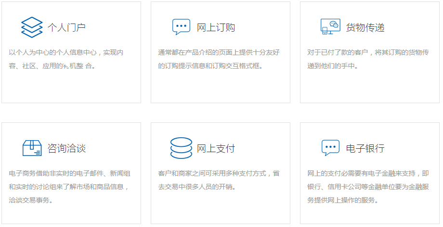Image resolution: width=443 pixels, height=227 pixels.
Task: Click the speech bubble icon beside 电子银行
Action: coord(330,148)
